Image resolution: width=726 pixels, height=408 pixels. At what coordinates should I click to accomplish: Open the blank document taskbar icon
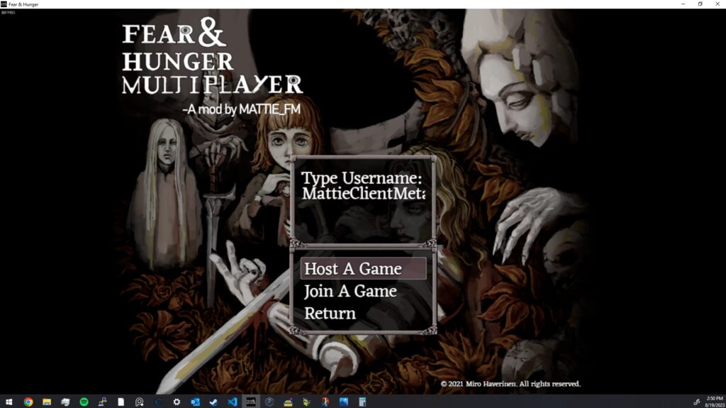[121, 402]
